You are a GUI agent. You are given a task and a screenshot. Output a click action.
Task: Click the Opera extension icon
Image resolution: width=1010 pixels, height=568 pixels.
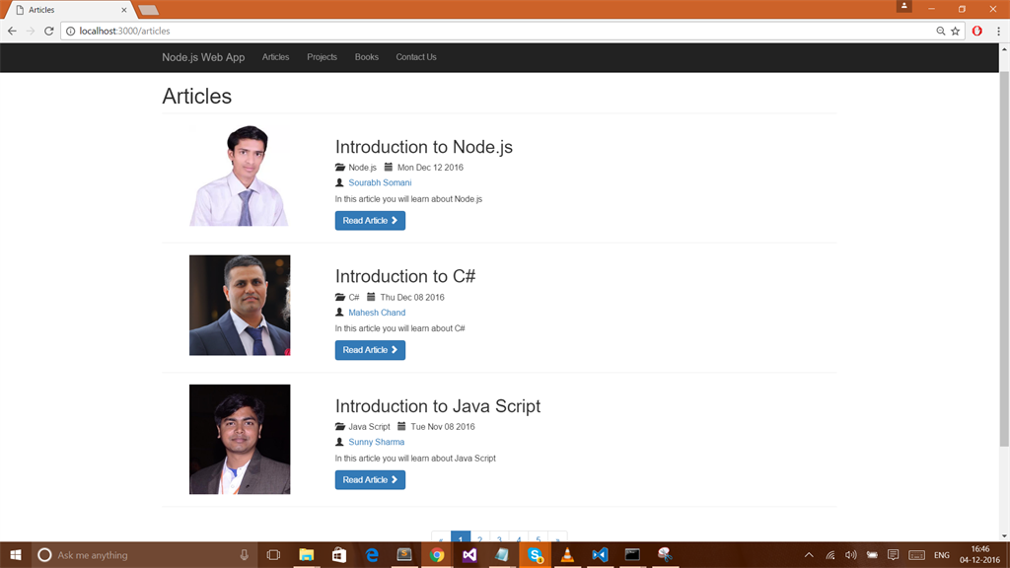(977, 31)
